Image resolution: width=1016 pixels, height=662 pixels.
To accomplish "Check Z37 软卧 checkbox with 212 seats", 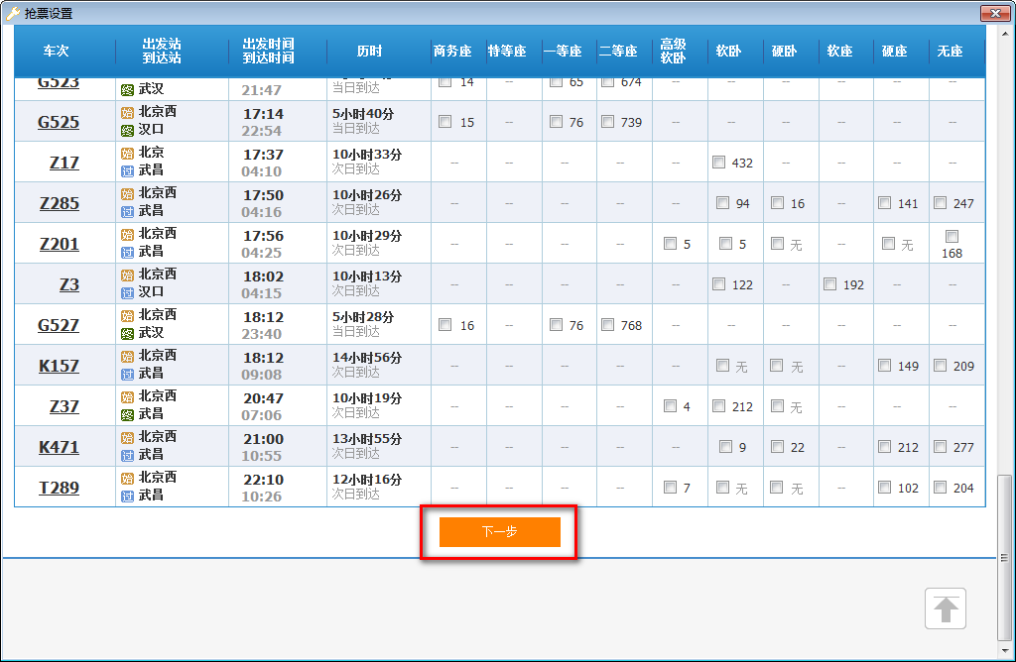I will 718,406.
